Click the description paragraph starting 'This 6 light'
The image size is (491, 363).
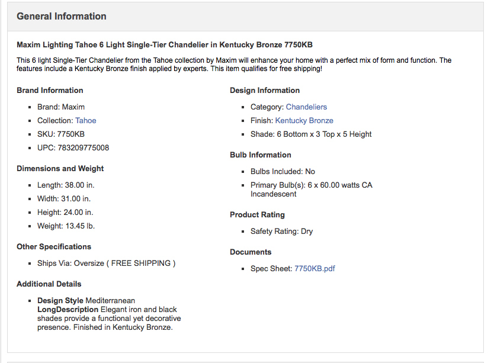click(x=234, y=65)
